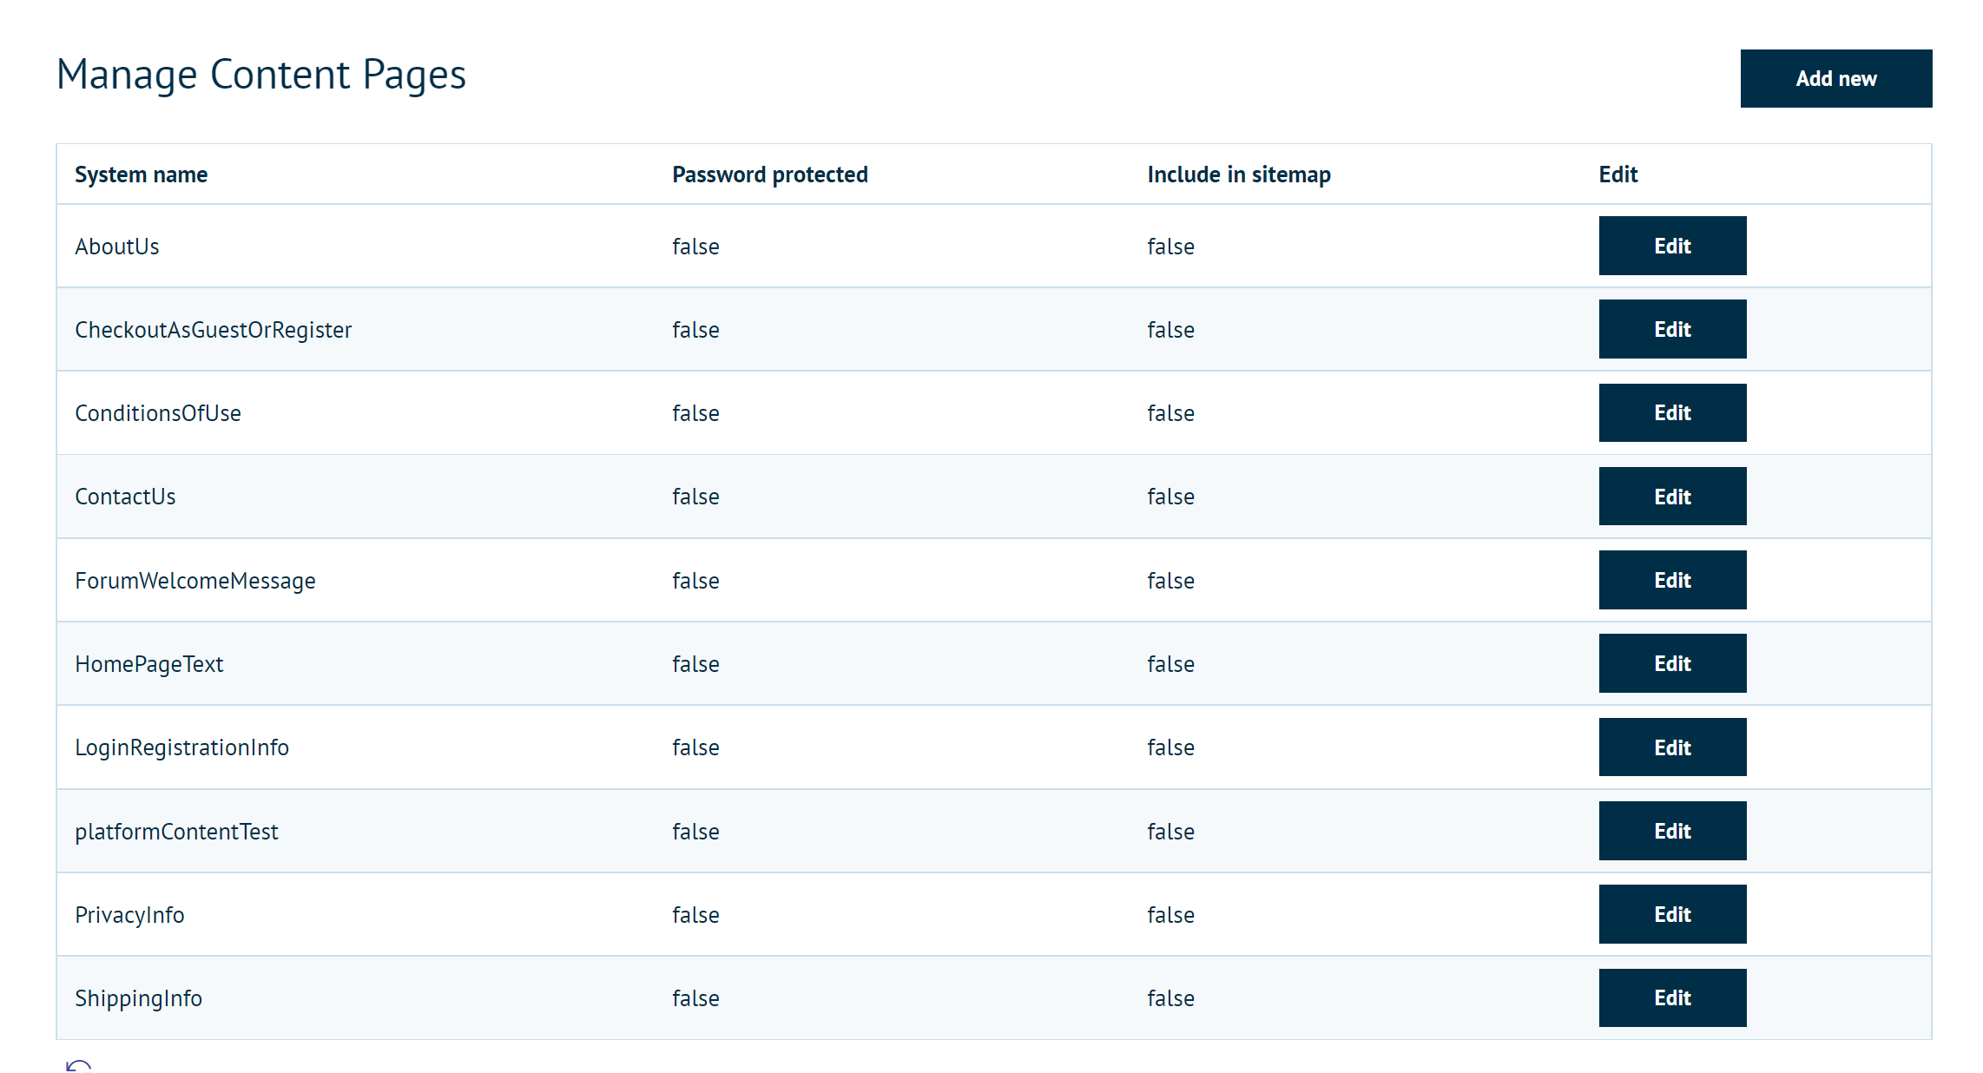This screenshot has width=1983, height=1073.
Task: Click the back arrow icon below the table
Action: 78,1065
